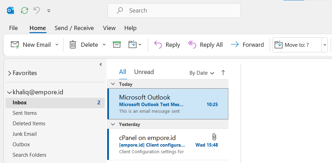Collapse the Today message group
Image resolution: width=332 pixels, height=163 pixels.
[x=113, y=84]
